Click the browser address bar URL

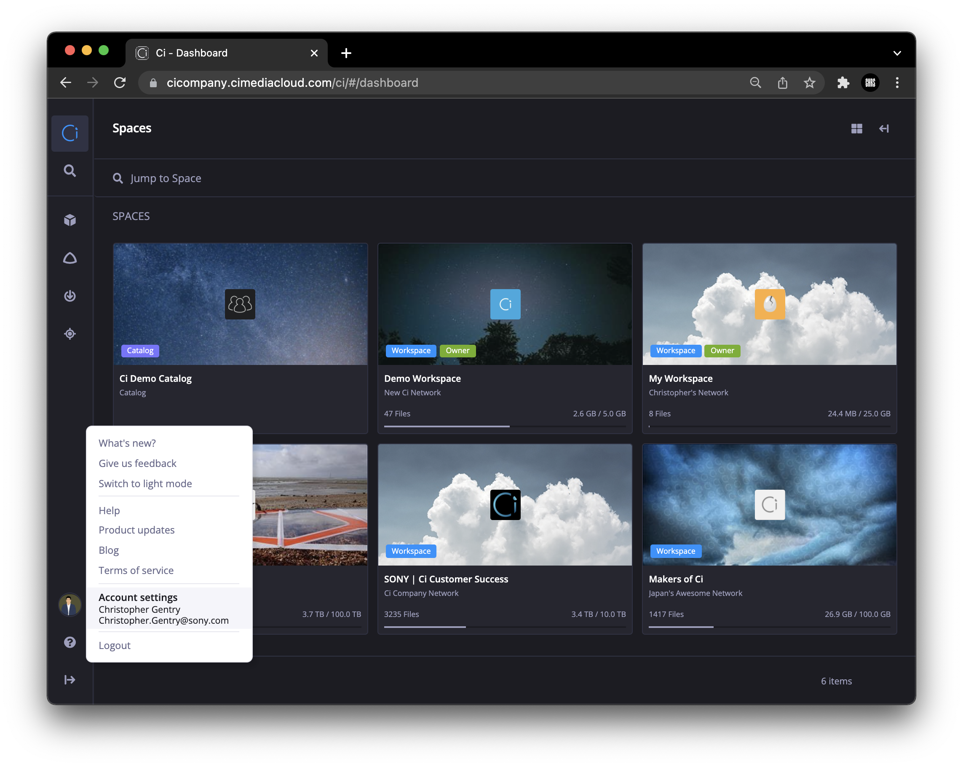coord(292,83)
